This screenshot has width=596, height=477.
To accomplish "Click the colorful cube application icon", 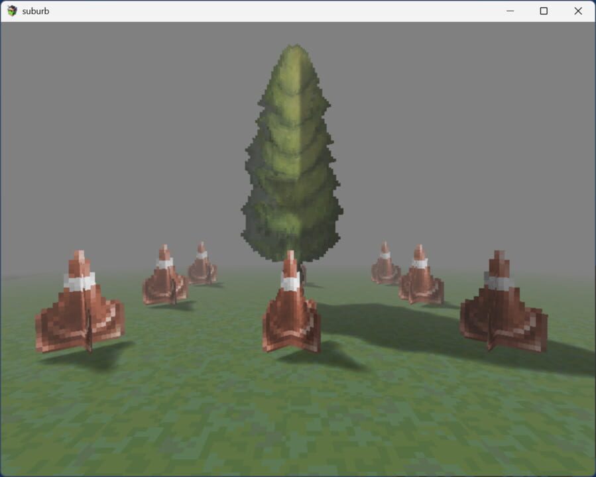I will 11,11.
